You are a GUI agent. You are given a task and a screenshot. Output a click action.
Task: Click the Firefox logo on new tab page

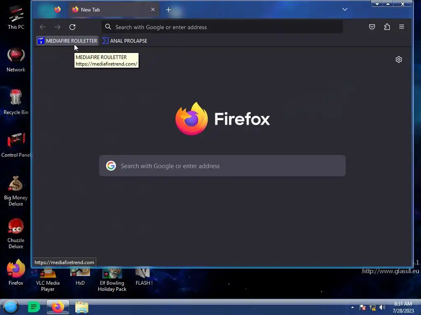point(192,119)
